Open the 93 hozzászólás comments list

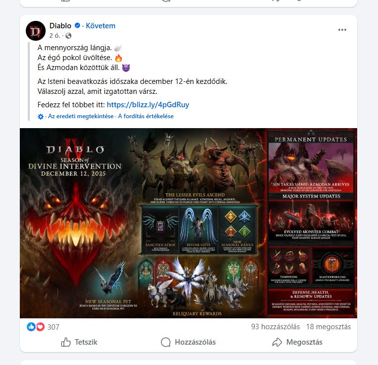coord(275,327)
